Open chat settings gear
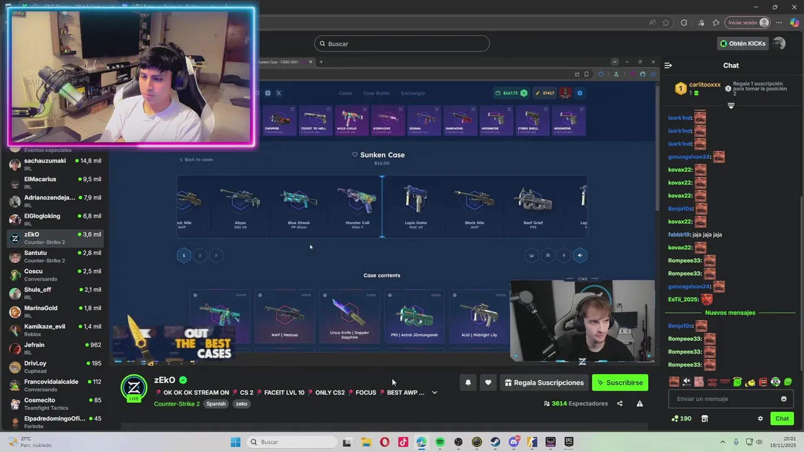The height and width of the screenshot is (452, 804). click(760, 419)
